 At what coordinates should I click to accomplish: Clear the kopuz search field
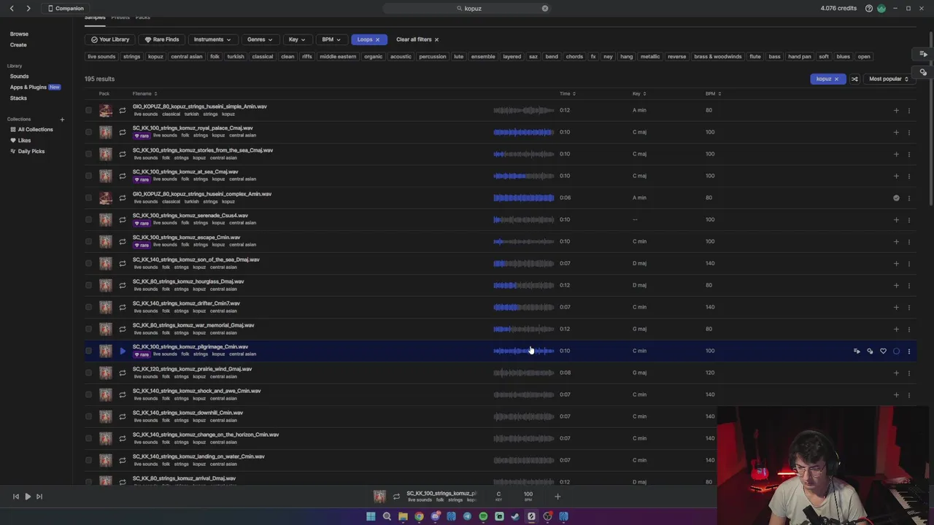tap(544, 8)
